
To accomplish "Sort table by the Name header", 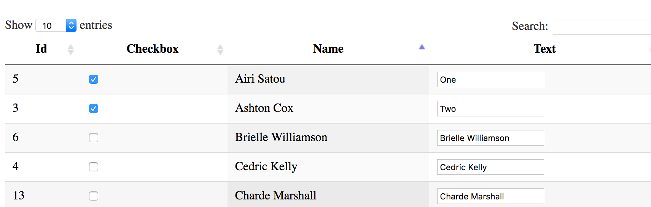I will click(x=328, y=49).
